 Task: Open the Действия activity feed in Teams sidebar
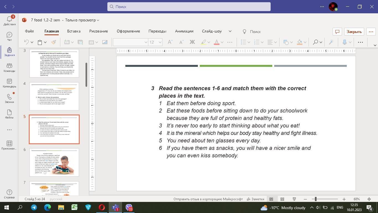(x=9, y=21)
